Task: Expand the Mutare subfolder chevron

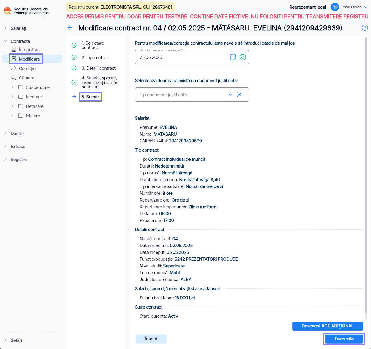Action: click(x=12, y=116)
